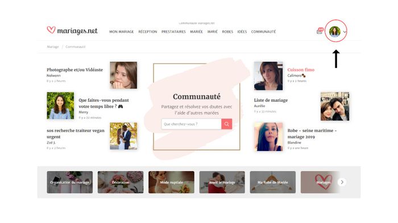The image size is (398, 223).
Task: Open the PRESTATAIRES menu
Action: click(x=173, y=32)
